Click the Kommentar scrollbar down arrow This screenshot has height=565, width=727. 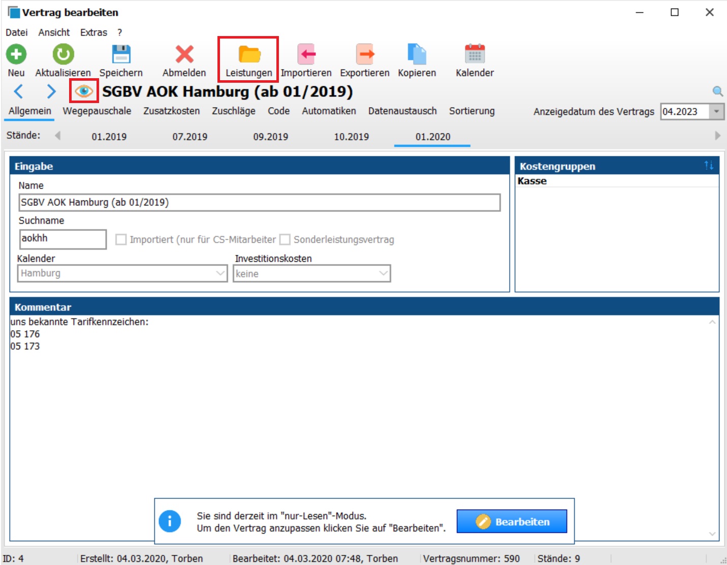pyautogui.click(x=712, y=534)
